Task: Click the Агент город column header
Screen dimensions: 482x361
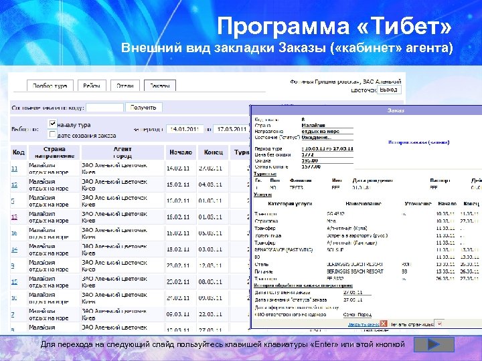Action: 123,152
